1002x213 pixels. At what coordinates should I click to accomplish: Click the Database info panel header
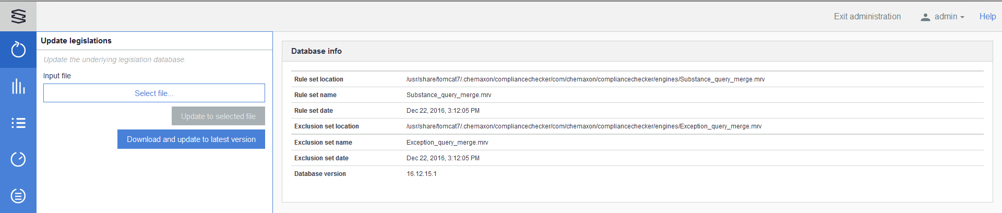point(316,51)
